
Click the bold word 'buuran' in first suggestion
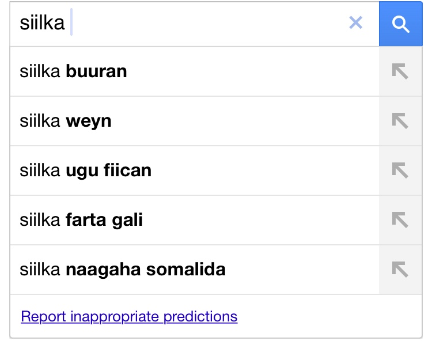coord(96,71)
